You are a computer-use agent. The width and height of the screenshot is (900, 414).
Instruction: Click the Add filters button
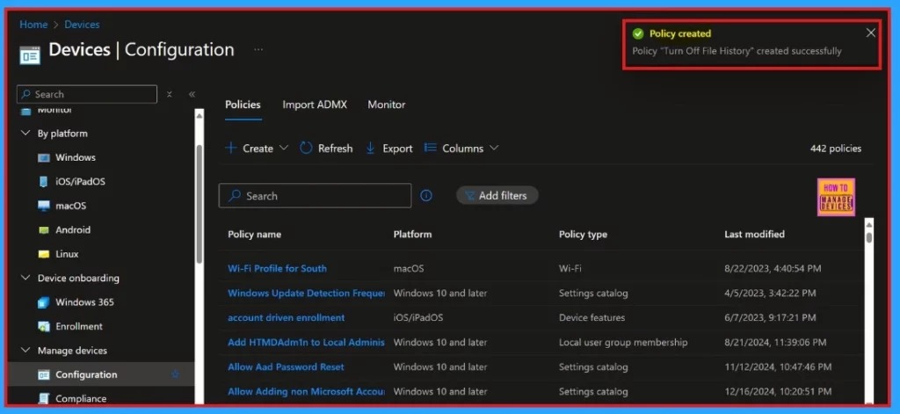pos(497,196)
